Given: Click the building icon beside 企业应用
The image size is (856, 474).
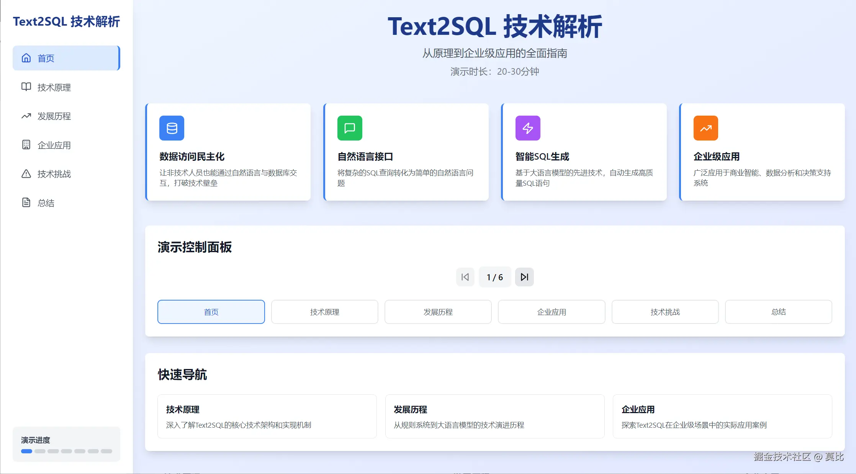Looking at the screenshot, I should tap(26, 145).
